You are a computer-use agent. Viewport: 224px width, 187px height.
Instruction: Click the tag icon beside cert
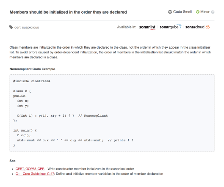point(11,27)
